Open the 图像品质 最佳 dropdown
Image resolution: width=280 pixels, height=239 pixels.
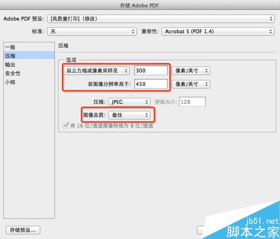tap(129, 115)
